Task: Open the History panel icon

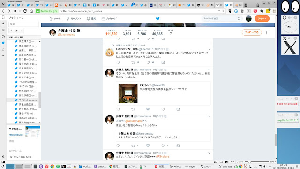Action: point(3,37)
